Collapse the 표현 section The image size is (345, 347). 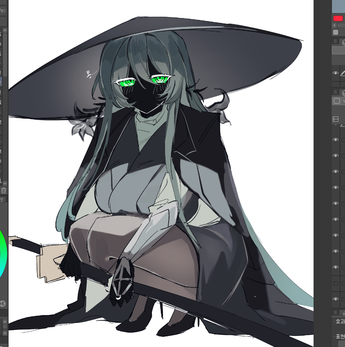coord(334,337)
